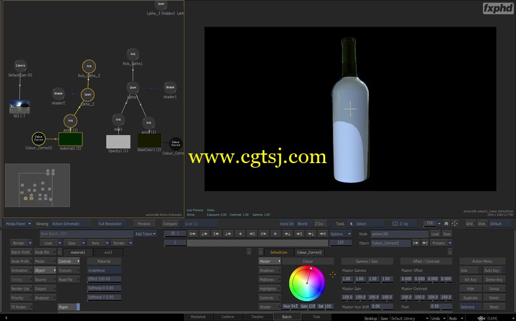
Task: Click the Set Key button
Action: tap(470, 280)
